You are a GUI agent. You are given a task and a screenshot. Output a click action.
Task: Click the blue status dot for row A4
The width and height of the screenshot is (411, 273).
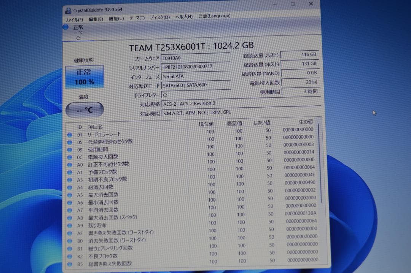[70, 187]
